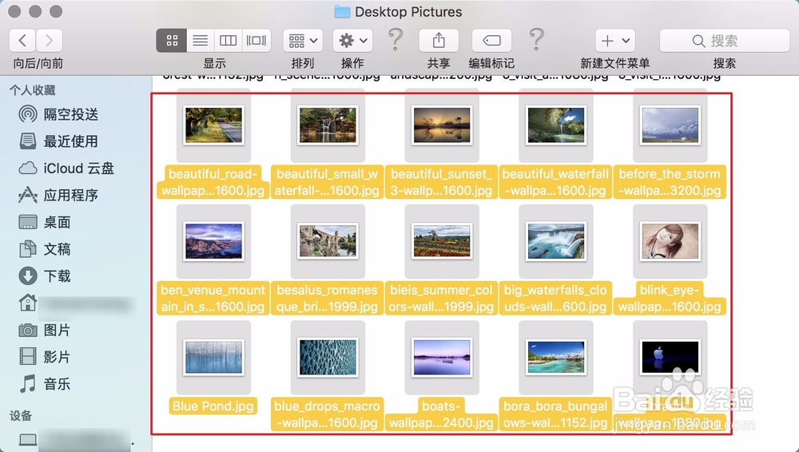
Task: Go forward with the right arrow button
Action: (49, 40)
